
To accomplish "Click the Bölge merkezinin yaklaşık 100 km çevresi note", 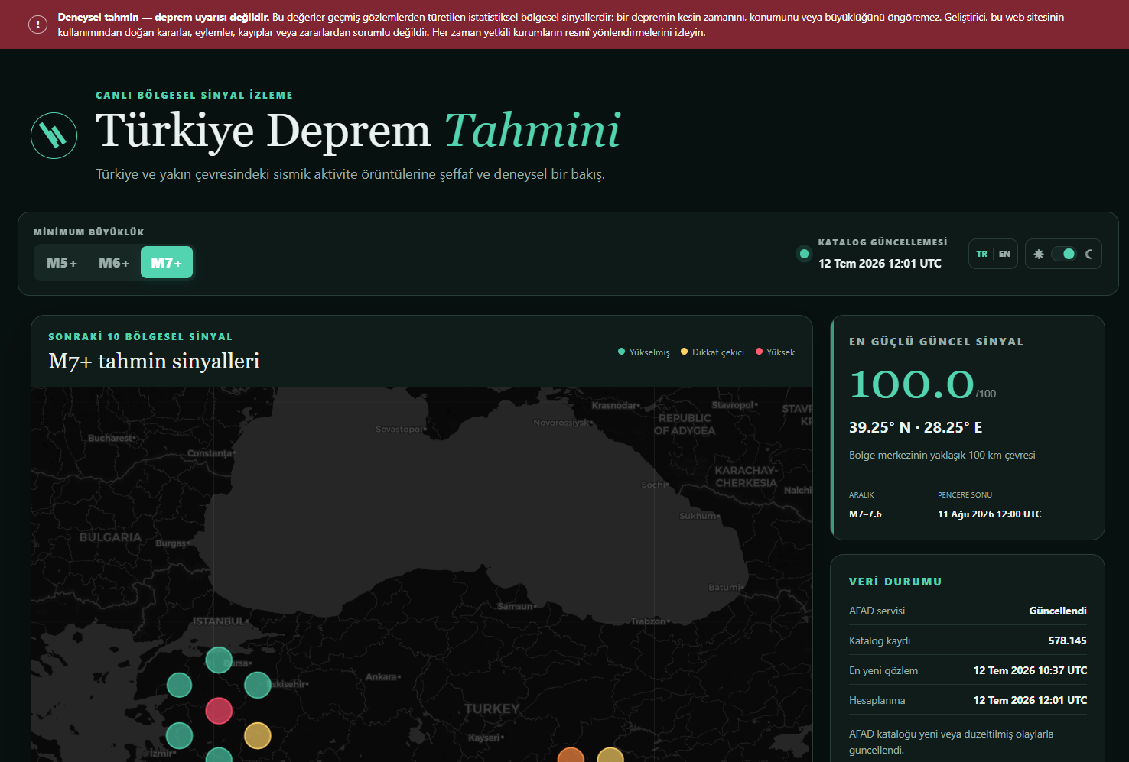I will pyautogui.click(x=942, y=455).
